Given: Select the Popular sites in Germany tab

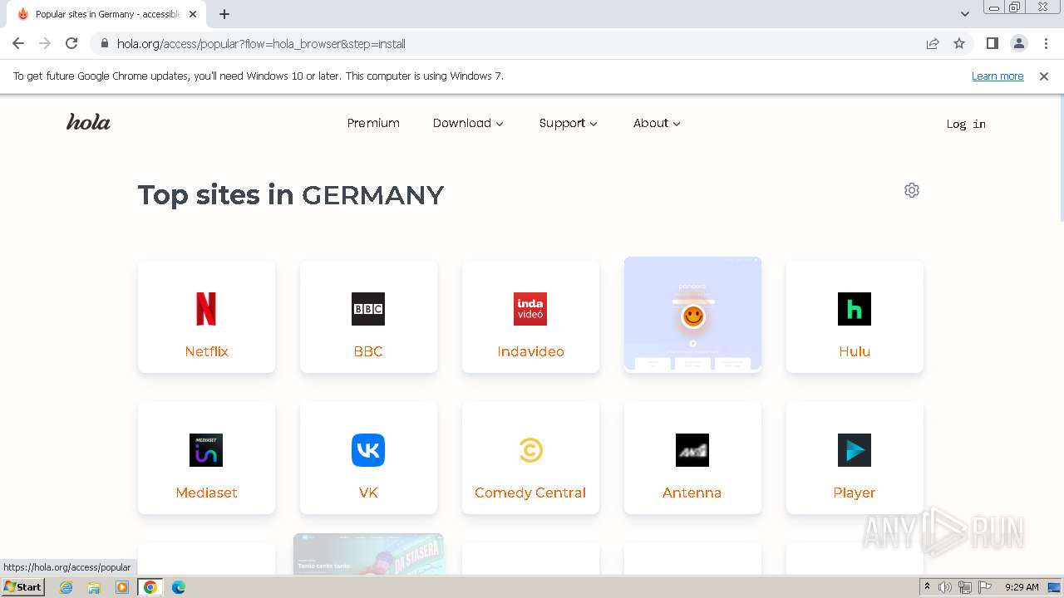Looking at the screenshot, I should 106,14.
